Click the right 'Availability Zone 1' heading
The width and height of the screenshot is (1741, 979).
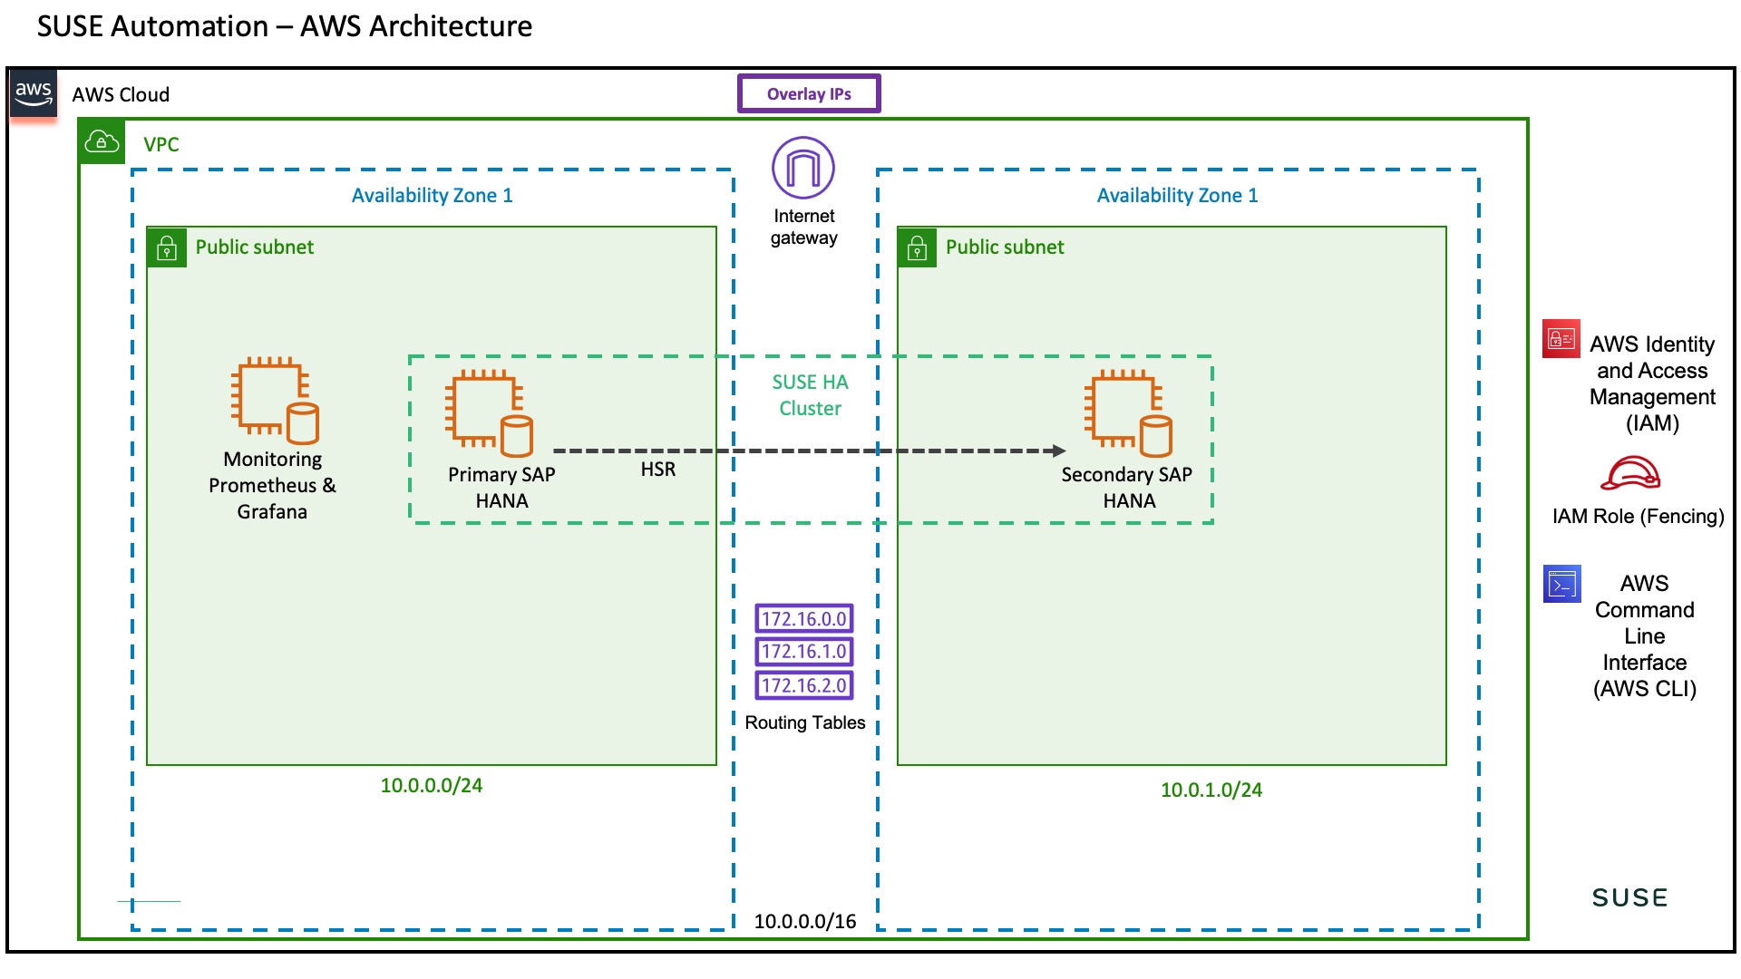[x=1178, y=195]
